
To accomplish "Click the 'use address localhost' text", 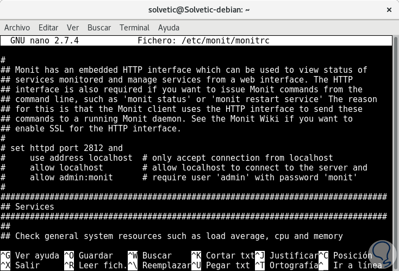I will coord(81,158).
